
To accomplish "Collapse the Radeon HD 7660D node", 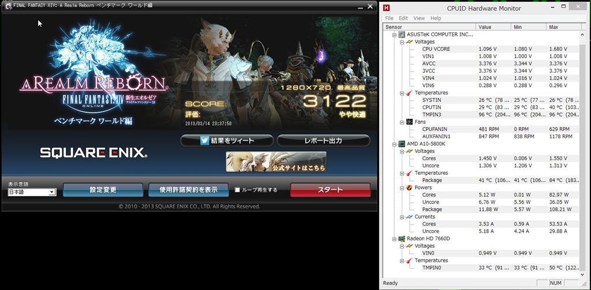I will [x=395, y=239].
